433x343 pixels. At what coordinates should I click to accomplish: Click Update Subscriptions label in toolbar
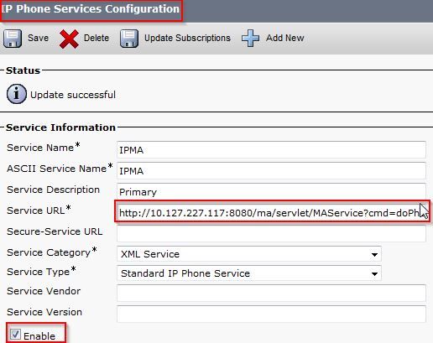click(x=187, y=38)
